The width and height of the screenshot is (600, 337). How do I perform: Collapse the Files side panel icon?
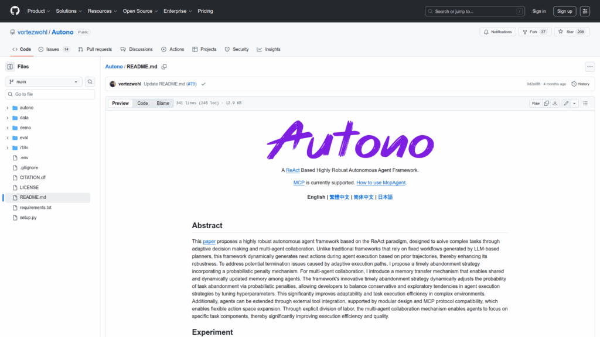pos(10,67)
